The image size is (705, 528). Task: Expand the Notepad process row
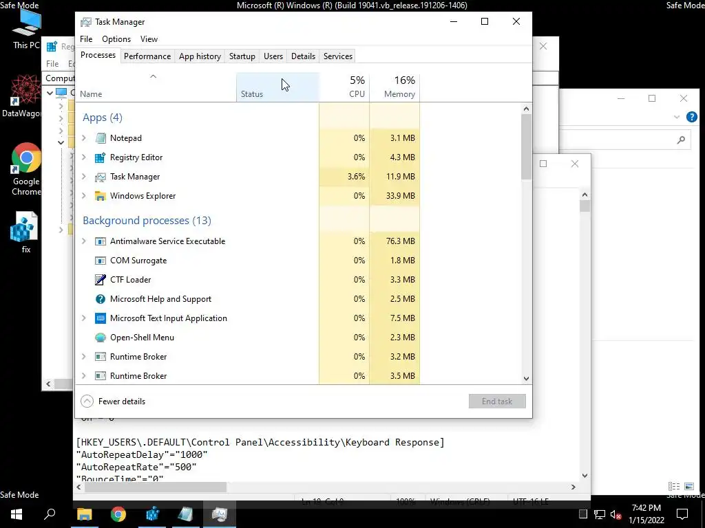[x=83, y=137]
